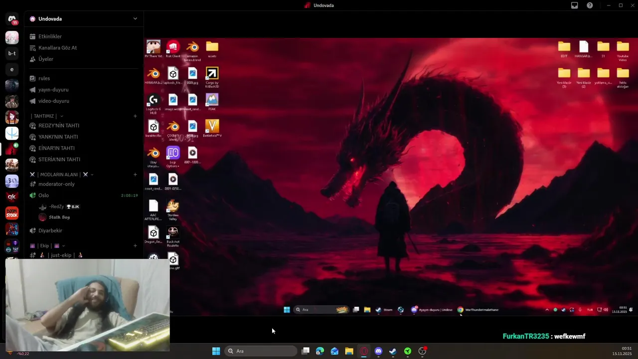Click Stardew Valley icon in stream
The height and width of the screenshot is (359, 638).
coord(173,210)
